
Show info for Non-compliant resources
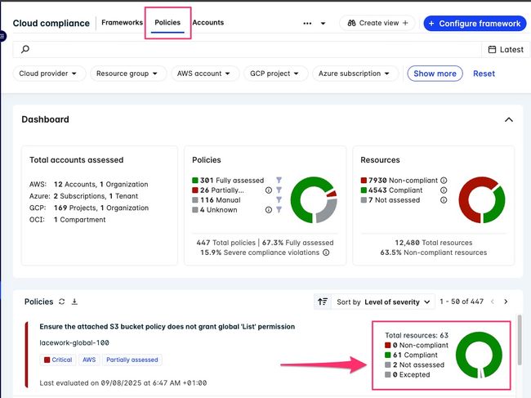point(444,181)
